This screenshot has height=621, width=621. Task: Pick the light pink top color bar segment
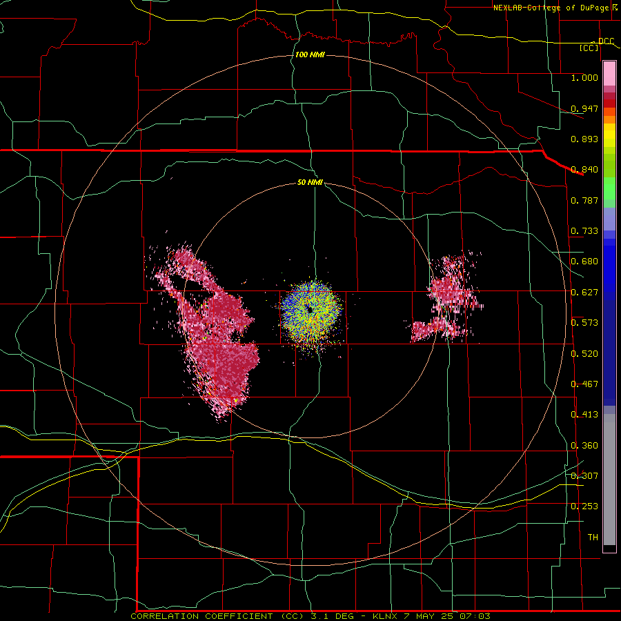click(x=609, y=74)
